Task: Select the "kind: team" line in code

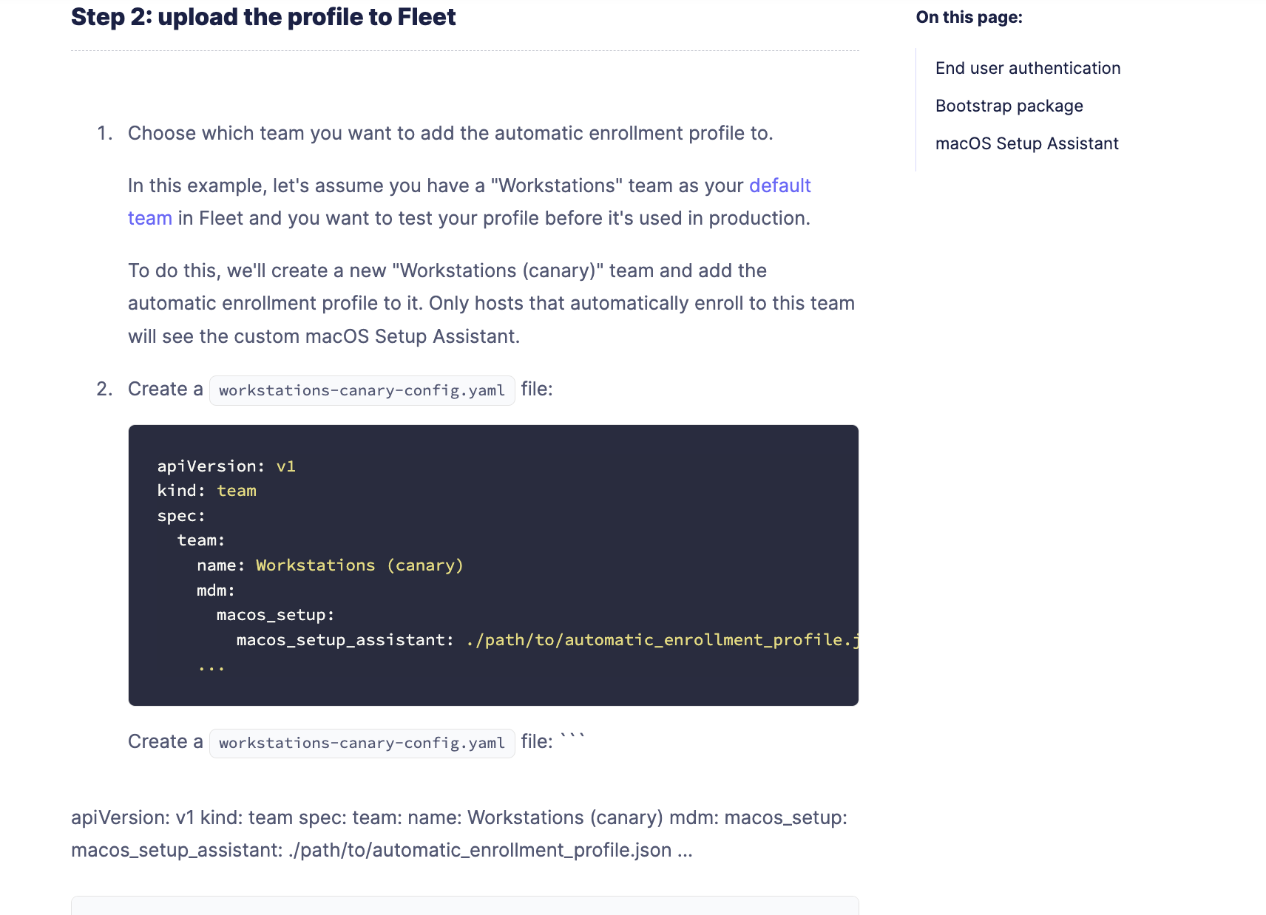Action: pyautogui.click(x=207, y=490)
